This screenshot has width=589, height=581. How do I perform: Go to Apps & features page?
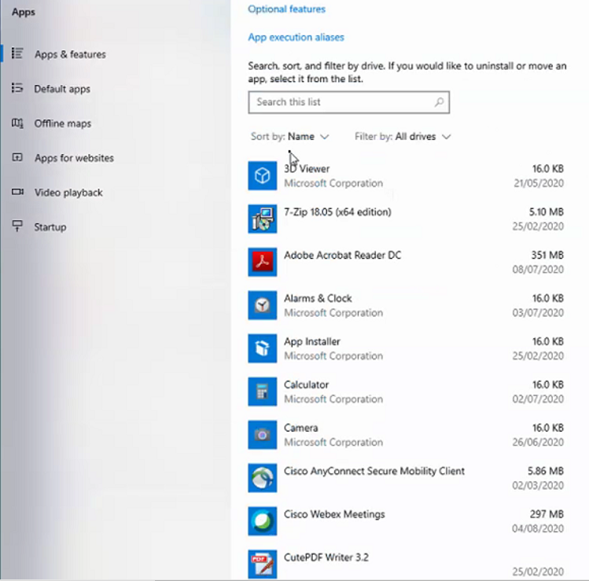[x=70, y=54]
